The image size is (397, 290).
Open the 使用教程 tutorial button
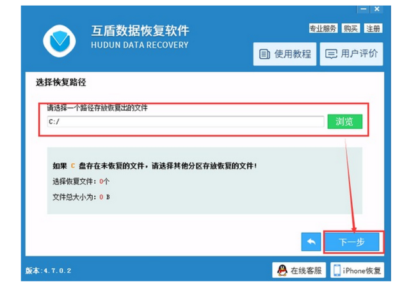pos(285,54)
